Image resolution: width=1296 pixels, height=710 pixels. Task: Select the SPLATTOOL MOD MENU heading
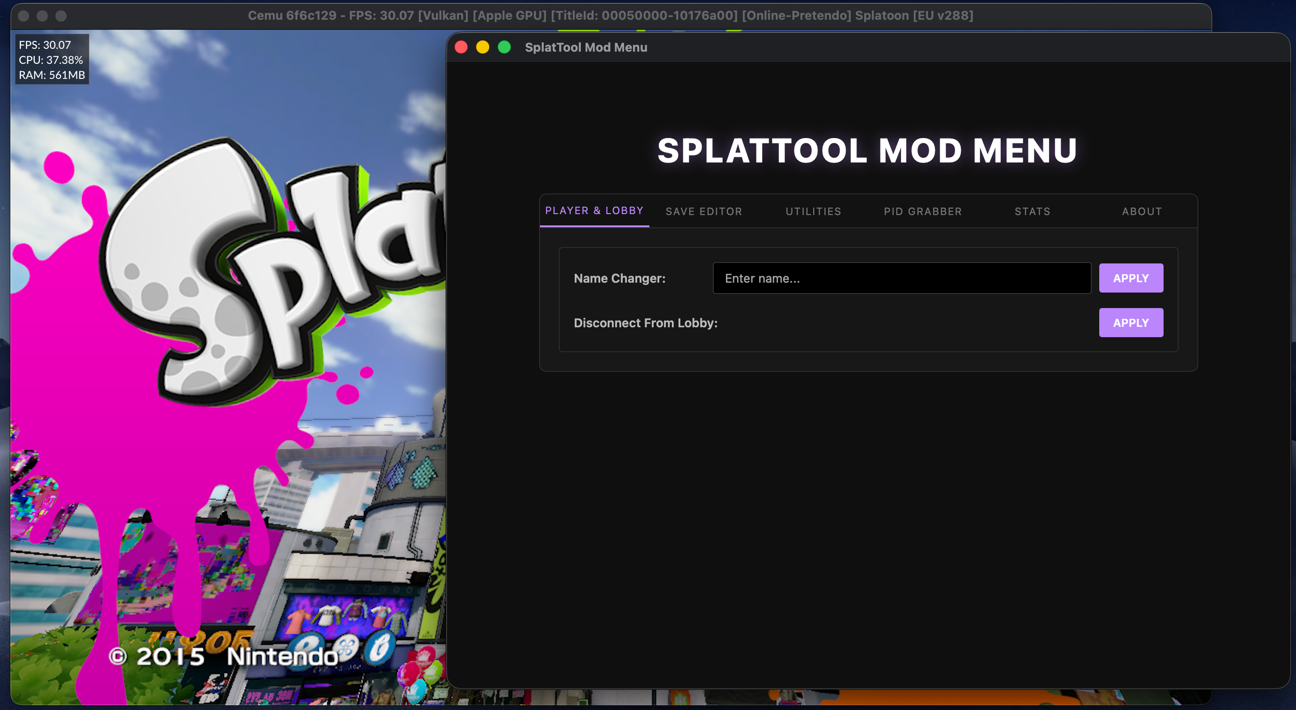(x=867, y=150)
